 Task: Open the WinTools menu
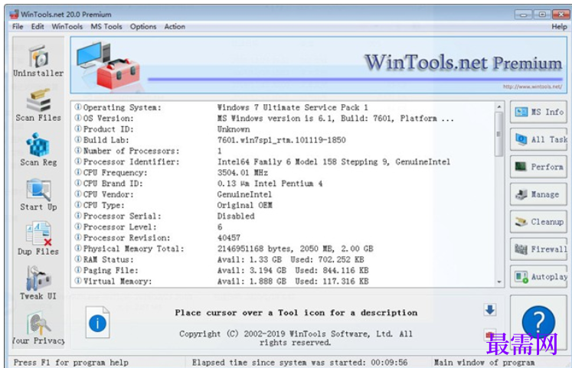[67, 27]
